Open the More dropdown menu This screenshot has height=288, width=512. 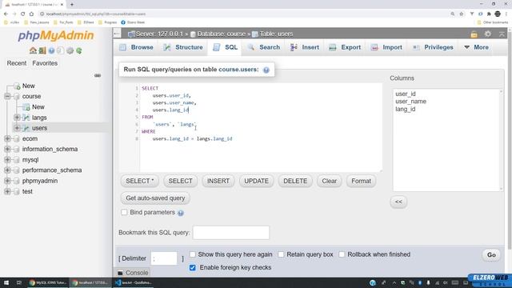click(476, 47)
